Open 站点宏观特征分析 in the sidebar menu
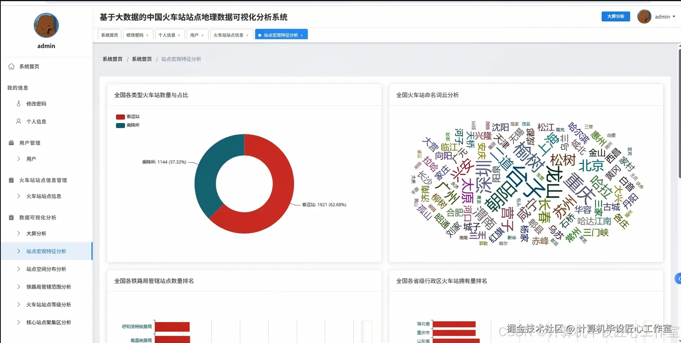 (46, 251)
